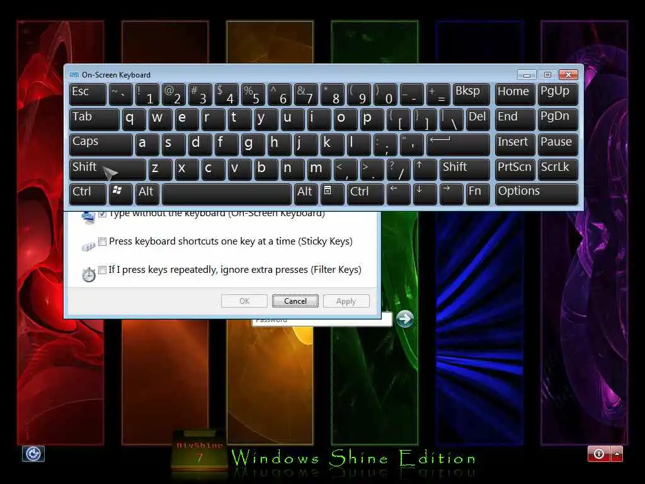
Task: Click the Tab key
Action: (94, 119)
